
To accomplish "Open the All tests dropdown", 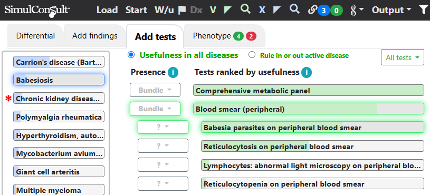I will pyautogui.click(x=403, y=57).
